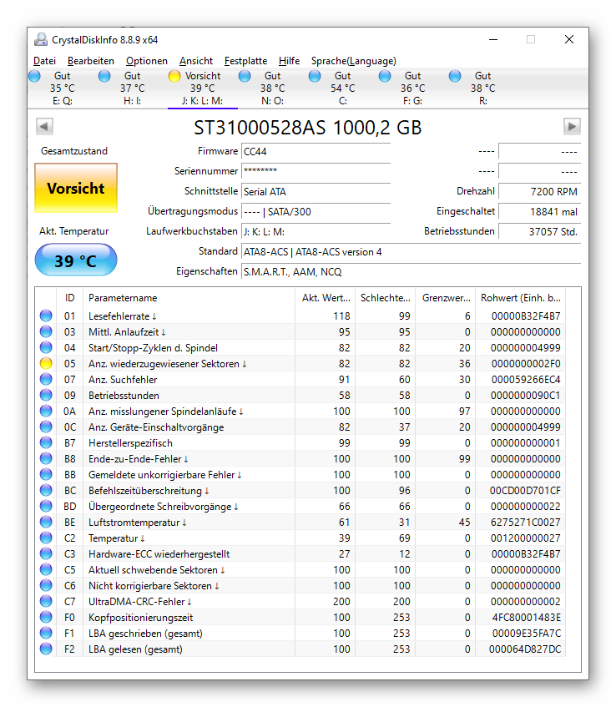
Task: Click the Drehzahl value 7200 RPM
Action: (x=539, y=192)
